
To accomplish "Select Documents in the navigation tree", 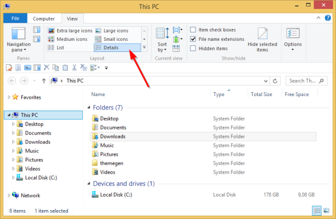I will coord(38,133).
